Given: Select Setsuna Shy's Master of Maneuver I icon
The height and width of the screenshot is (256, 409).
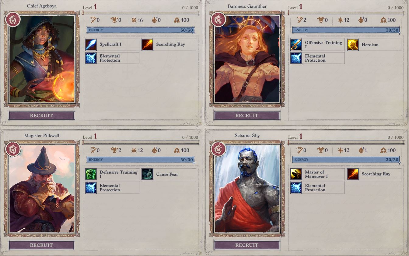Looking at the screenshot, I should (x=296, y=174).
